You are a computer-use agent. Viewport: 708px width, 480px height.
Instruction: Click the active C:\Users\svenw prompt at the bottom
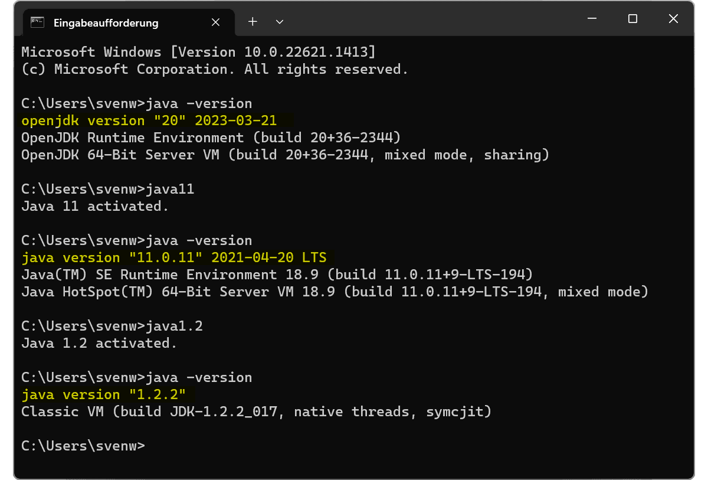[83, 446]
